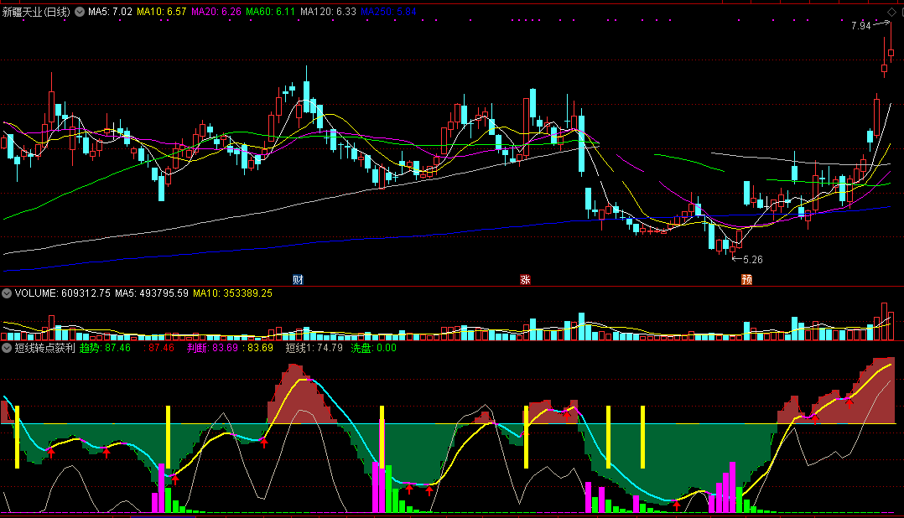Click the green 洗盘: 0.00 value
The width and height of the screenshot is (904, 518).
click(374, 348)
